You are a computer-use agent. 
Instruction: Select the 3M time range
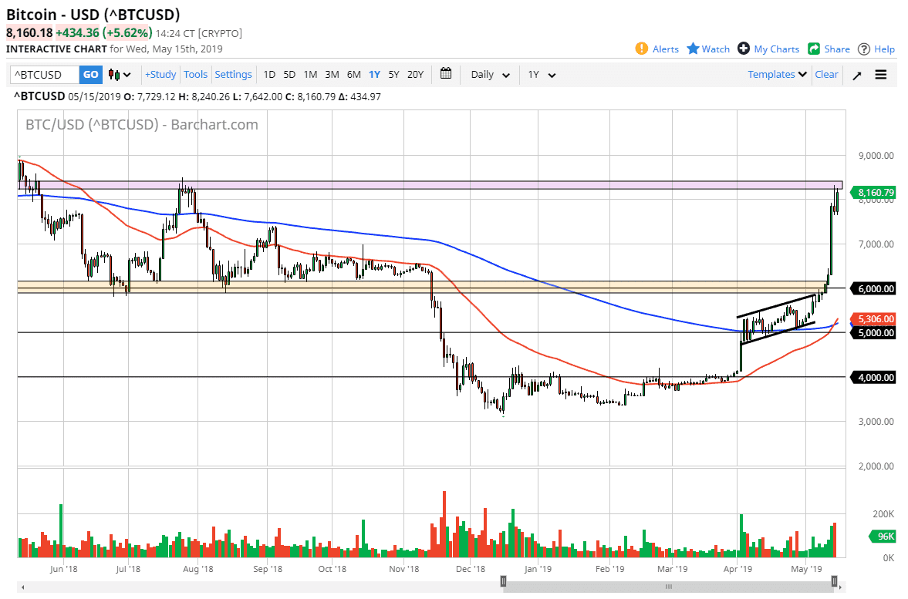point(332,75)
